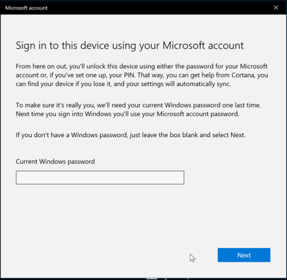Click the line starting "can find your device"
Viewport: 287px width, 280px height.
point(123,84)
